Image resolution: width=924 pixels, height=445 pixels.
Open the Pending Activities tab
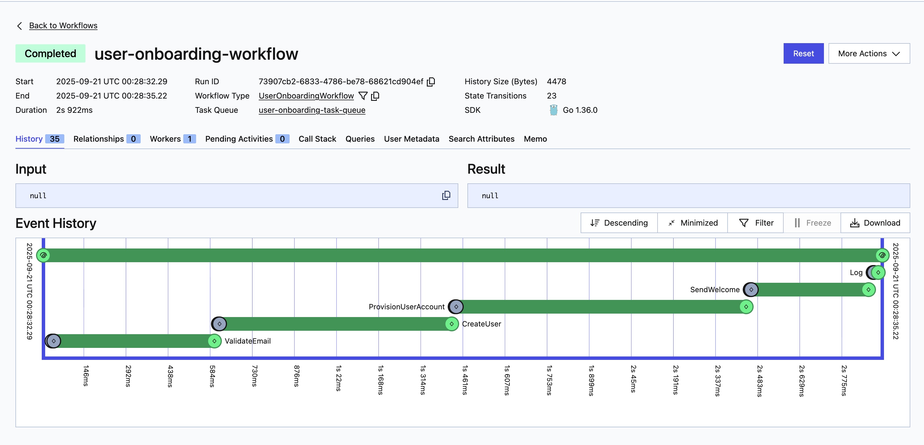(247, 139)
